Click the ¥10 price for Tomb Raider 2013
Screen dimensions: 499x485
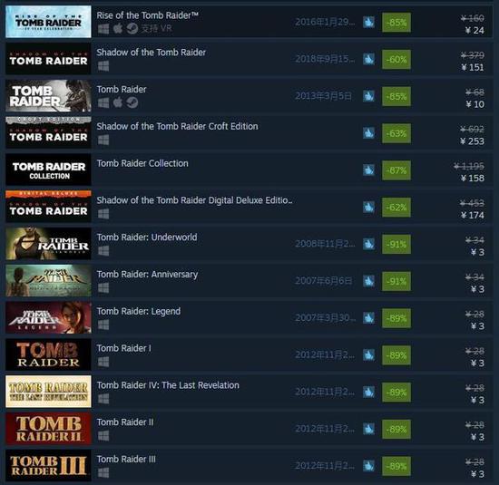(475, 104)
